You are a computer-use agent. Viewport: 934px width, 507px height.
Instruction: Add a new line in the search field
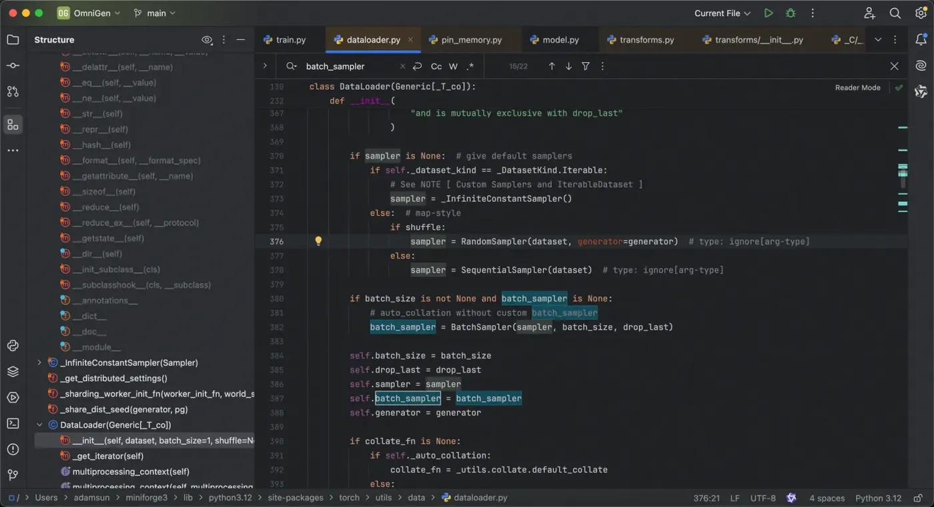(418, 66)
